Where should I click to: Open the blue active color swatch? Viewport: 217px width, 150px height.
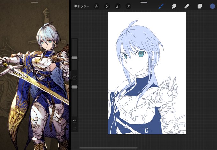pyautogui.click(x=213, y=6)
